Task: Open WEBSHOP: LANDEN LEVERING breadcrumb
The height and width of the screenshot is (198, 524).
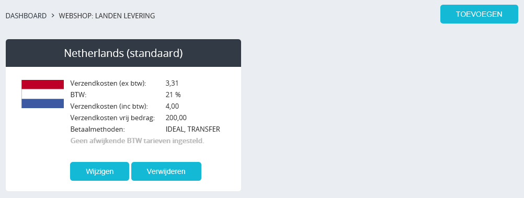Action: pos(107,16)
